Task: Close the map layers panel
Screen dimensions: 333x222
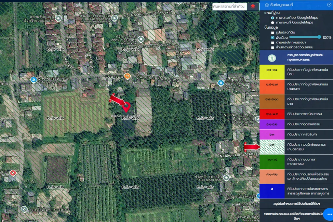Action: 329,5
